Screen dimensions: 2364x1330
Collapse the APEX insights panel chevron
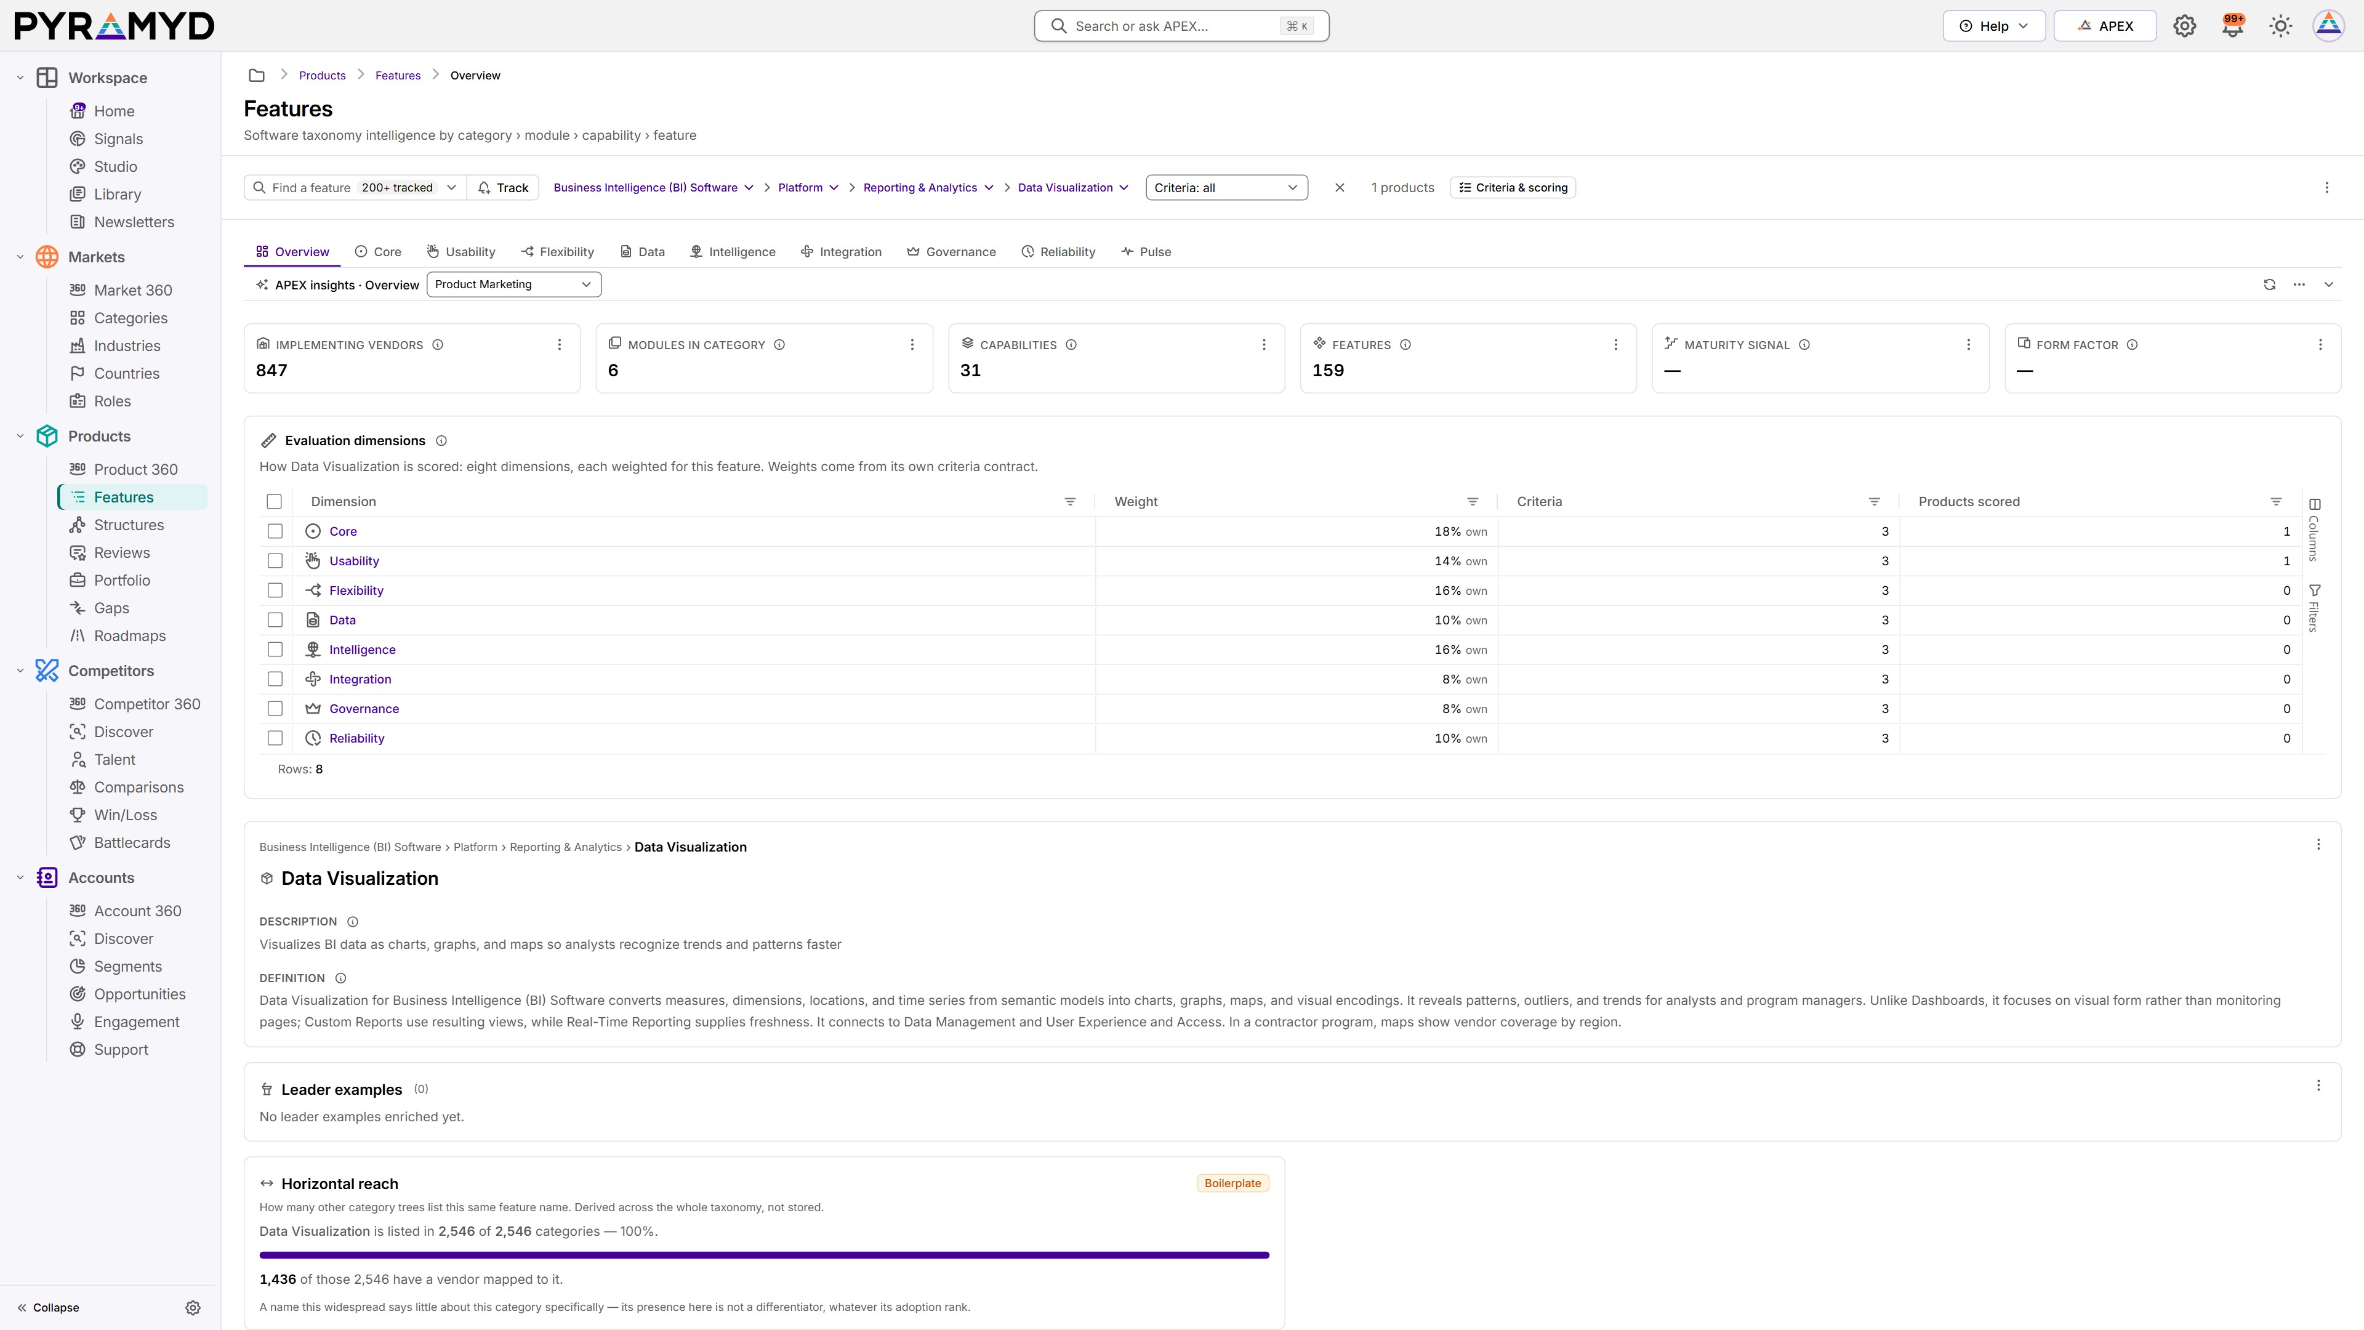[2328, 284]
